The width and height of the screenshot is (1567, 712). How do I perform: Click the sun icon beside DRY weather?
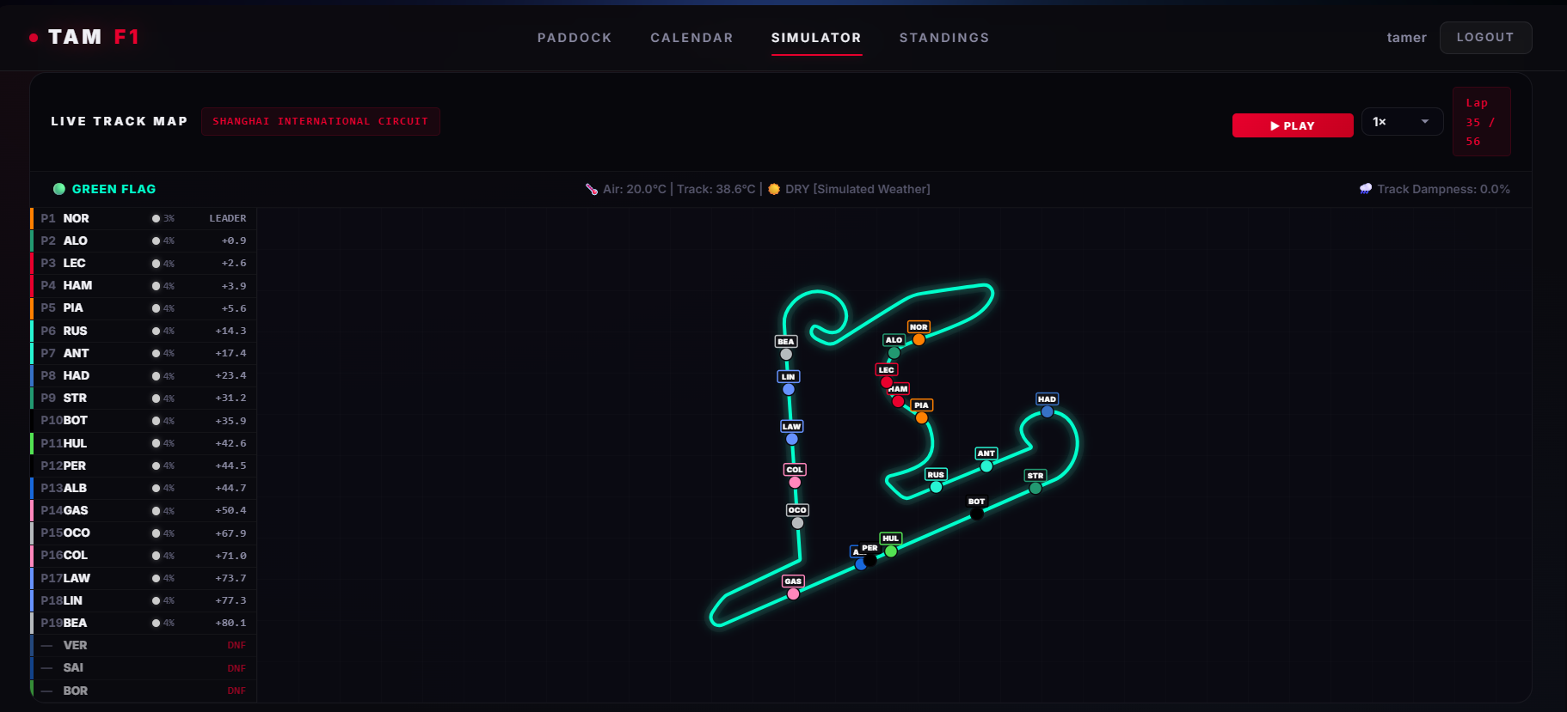[774, 189]
